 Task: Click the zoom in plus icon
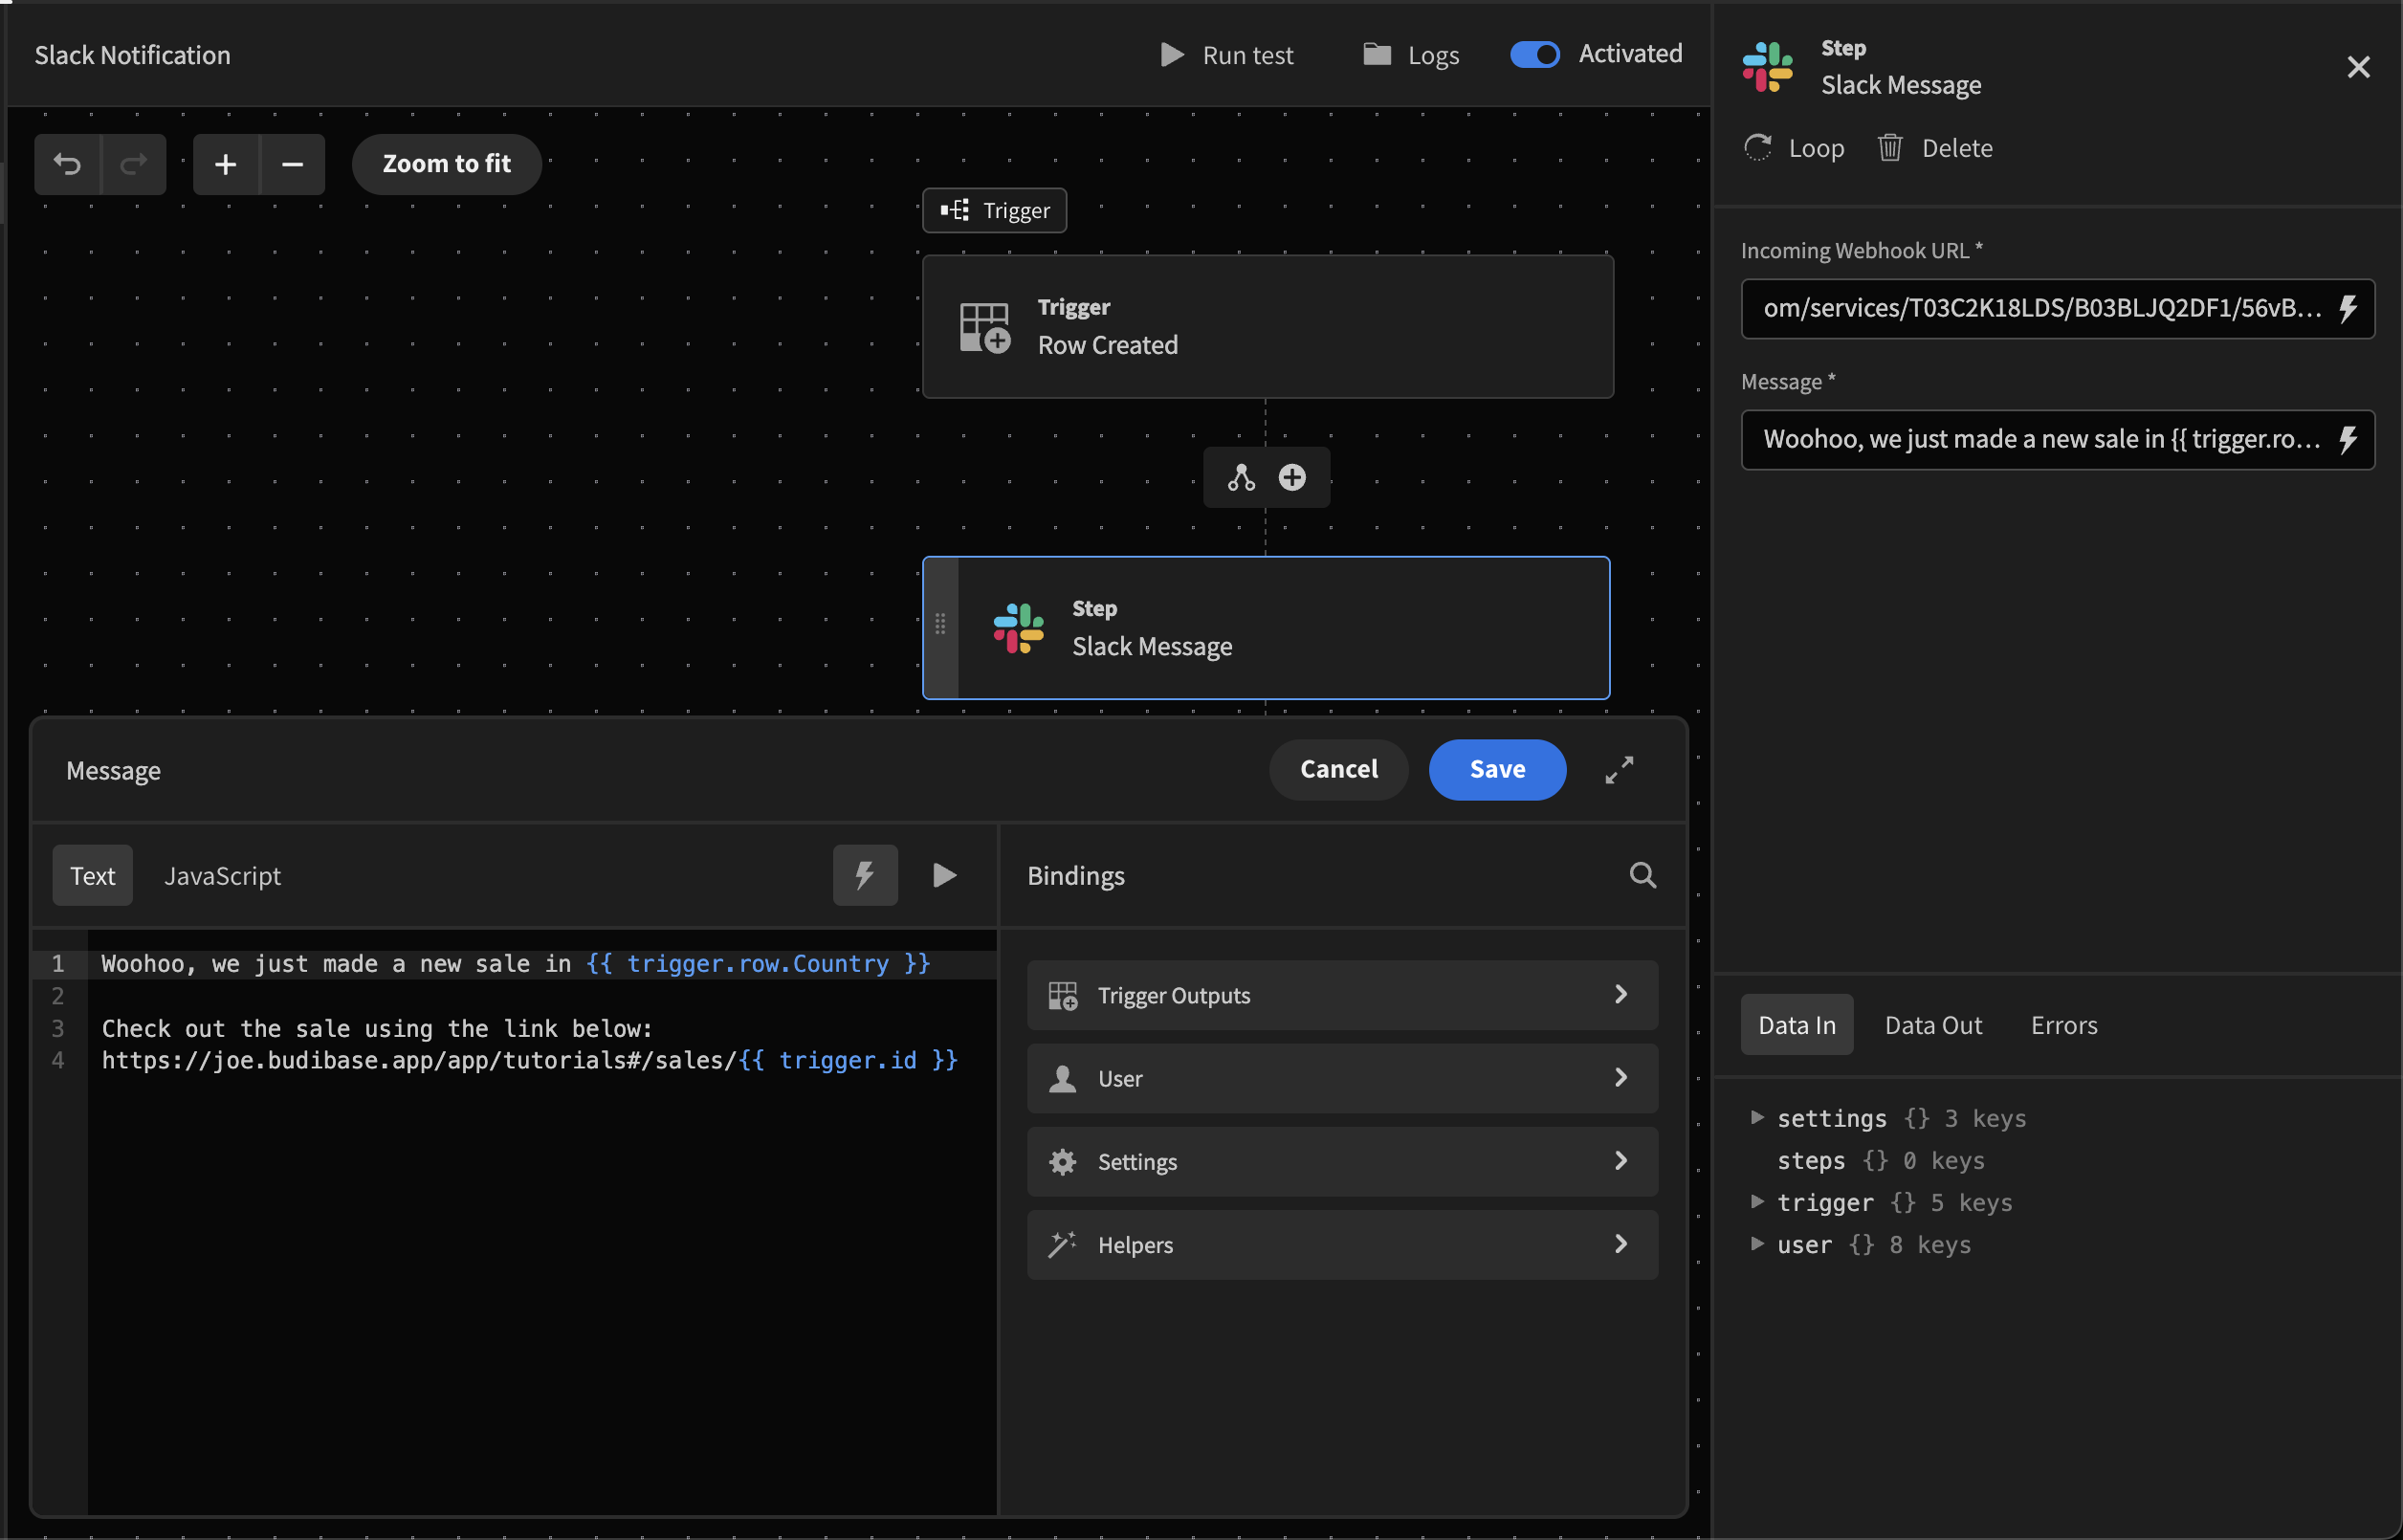coord(226,164)
